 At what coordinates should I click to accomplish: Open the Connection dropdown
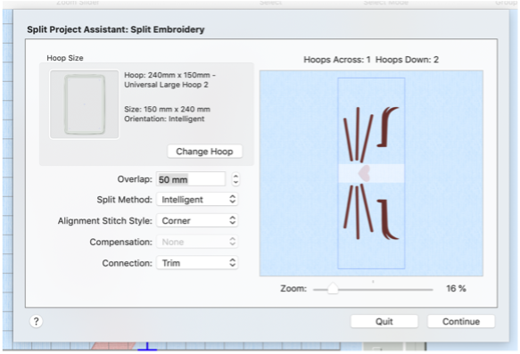197,263
